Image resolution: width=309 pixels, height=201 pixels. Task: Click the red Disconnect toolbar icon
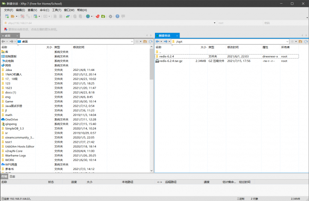click(x=22, y=16)
